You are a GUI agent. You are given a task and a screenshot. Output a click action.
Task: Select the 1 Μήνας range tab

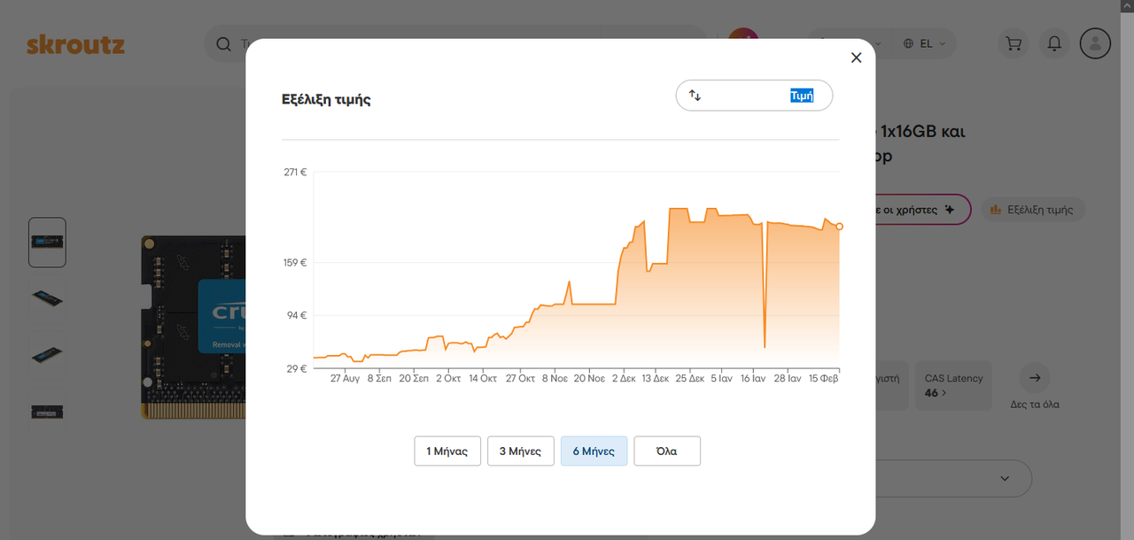(447, 451)
